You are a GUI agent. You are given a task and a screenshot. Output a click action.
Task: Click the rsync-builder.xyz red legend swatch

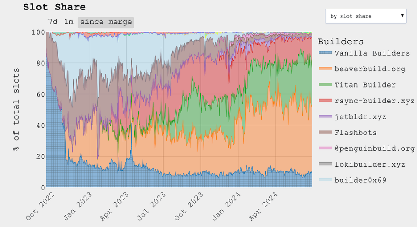[x=326, y=100]
